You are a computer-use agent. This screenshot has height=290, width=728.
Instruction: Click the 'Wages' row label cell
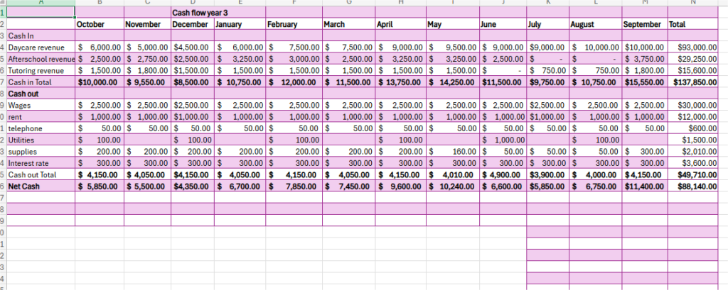[20, 105]
